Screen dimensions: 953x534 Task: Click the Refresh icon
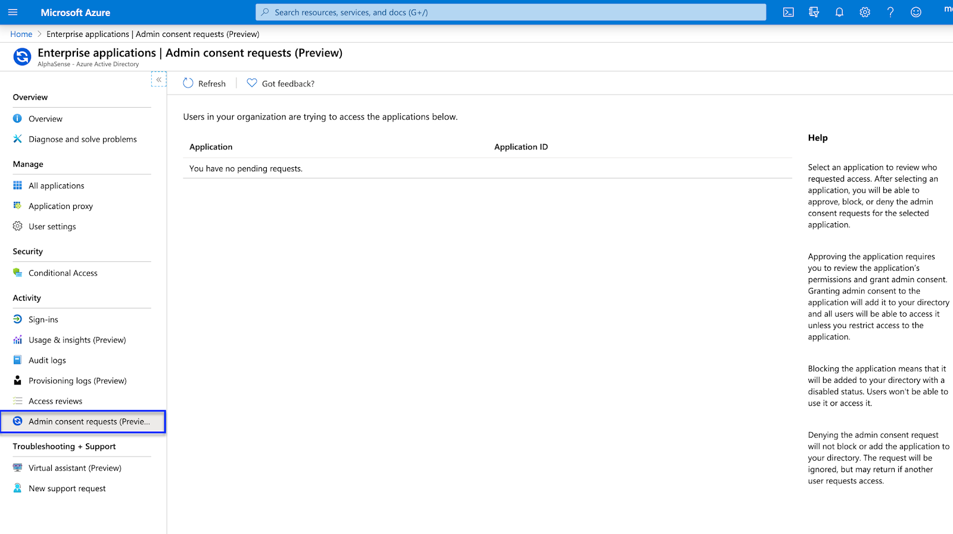pyautogui.click(x=188, y=83)
